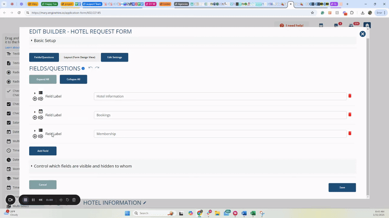Click the browser address bar URL

pos(66,13)
